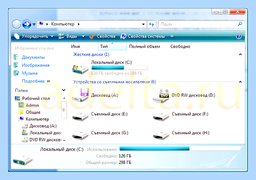Select the DVD RW дисковод (D:) icon

pyautogui.click(x=161, y=96)
